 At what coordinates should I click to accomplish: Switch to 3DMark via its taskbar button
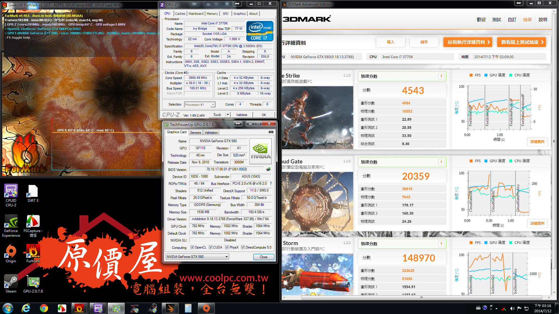tap(170, 308)
